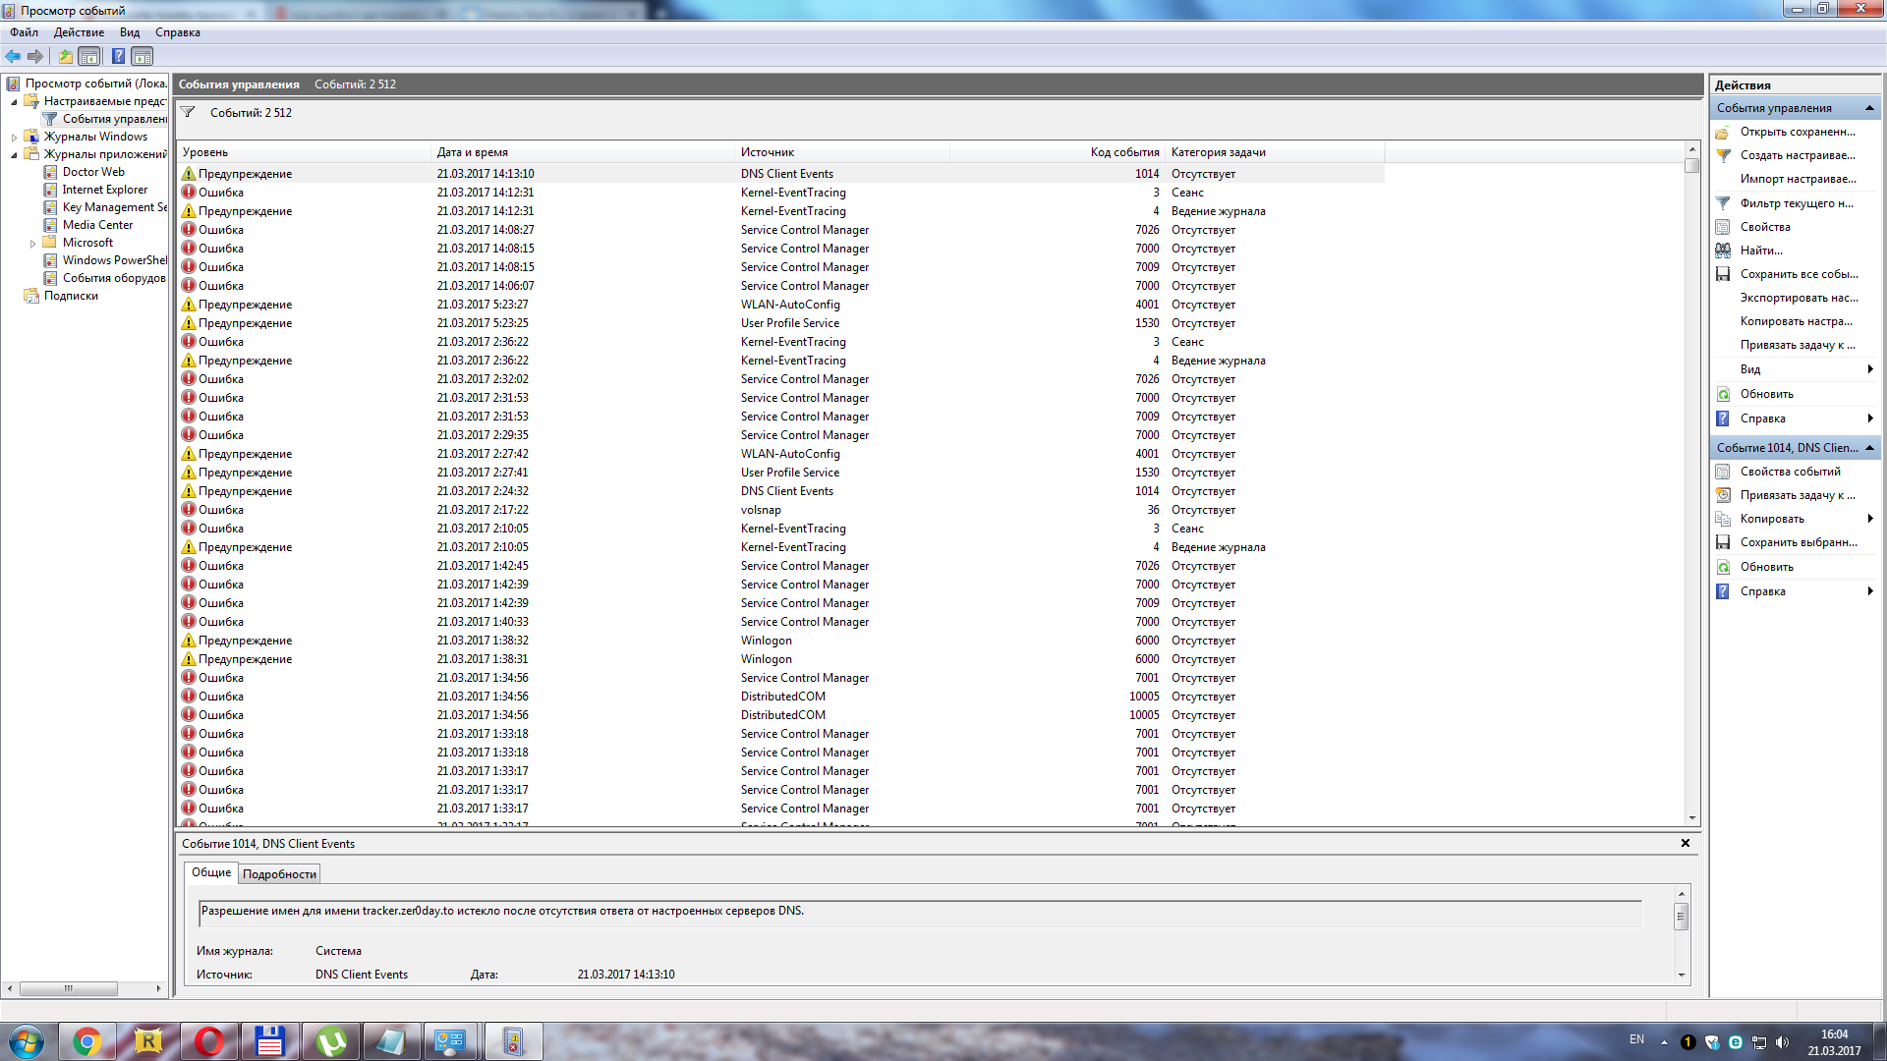Click Создать настраиваемое представление link
The image size is (1887, 1061).
[x=1797, y=155]
